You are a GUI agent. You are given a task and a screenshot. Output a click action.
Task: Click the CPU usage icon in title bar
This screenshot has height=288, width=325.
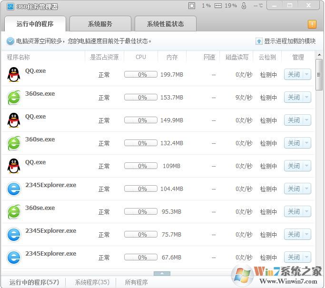[192, 6]
